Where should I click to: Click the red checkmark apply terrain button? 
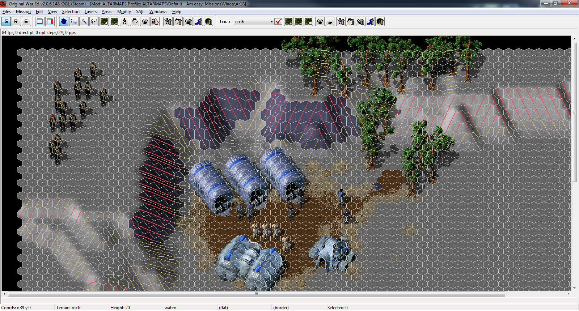279,21
